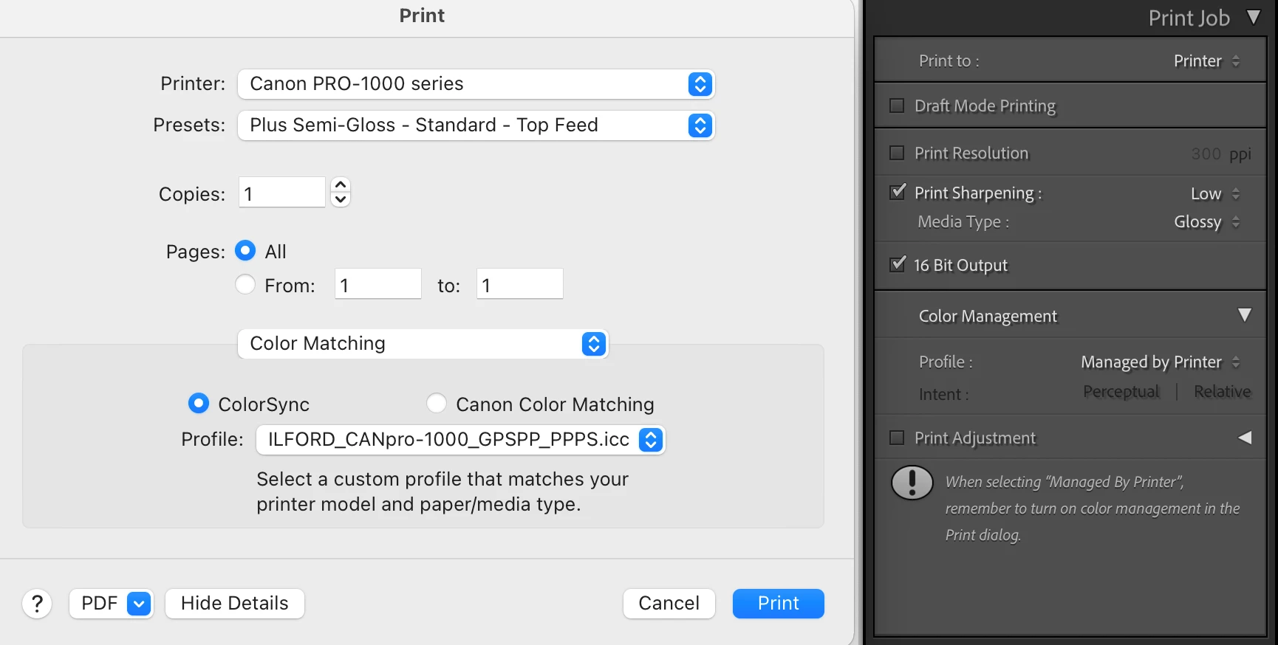Click the Managed By Printer warning icon
Screen dimensions: 1278x645
tap(912, 483)
